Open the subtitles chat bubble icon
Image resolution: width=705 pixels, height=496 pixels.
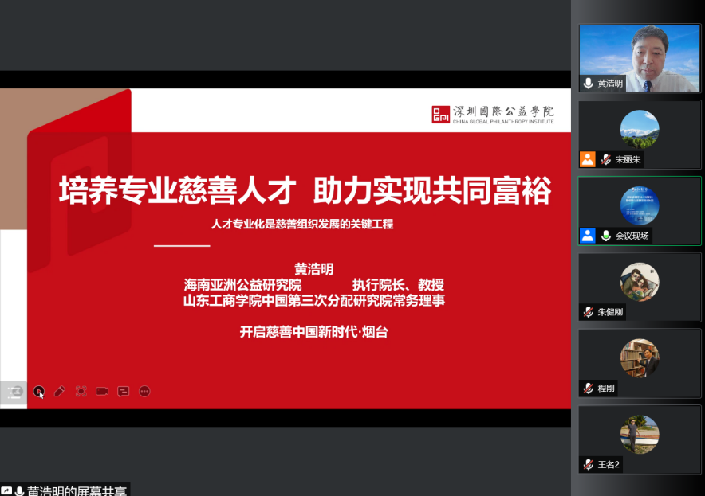coord(124,392)
